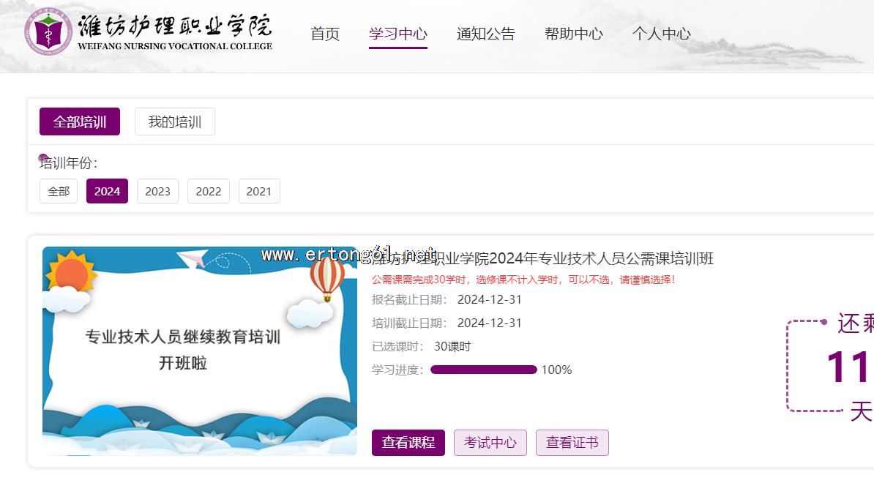Switch to 我的培训 tab
This screenshot has height=483, width=874.
point(174,122)
